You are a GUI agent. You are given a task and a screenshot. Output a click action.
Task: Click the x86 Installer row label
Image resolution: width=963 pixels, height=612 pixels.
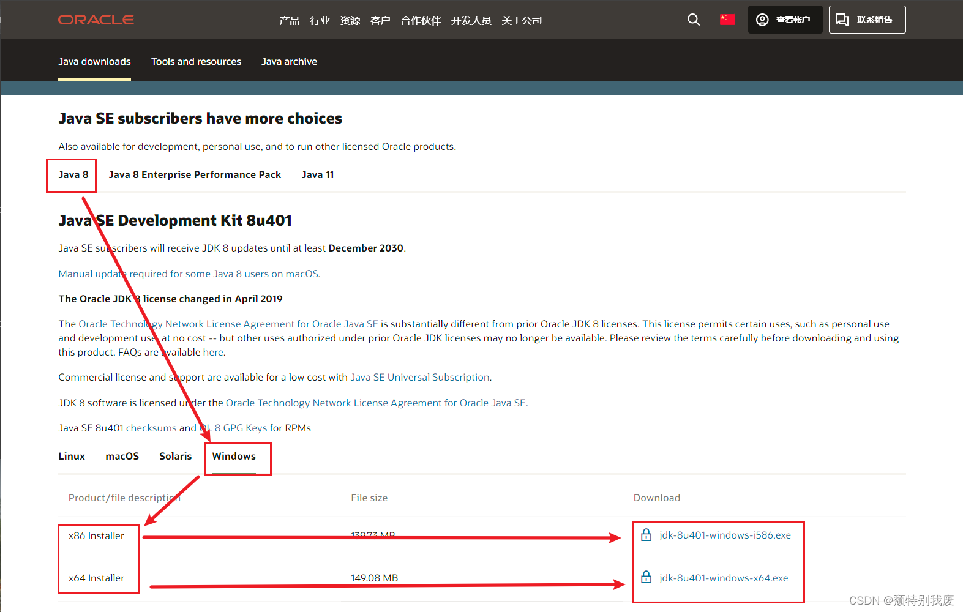[x=96, y=535]
